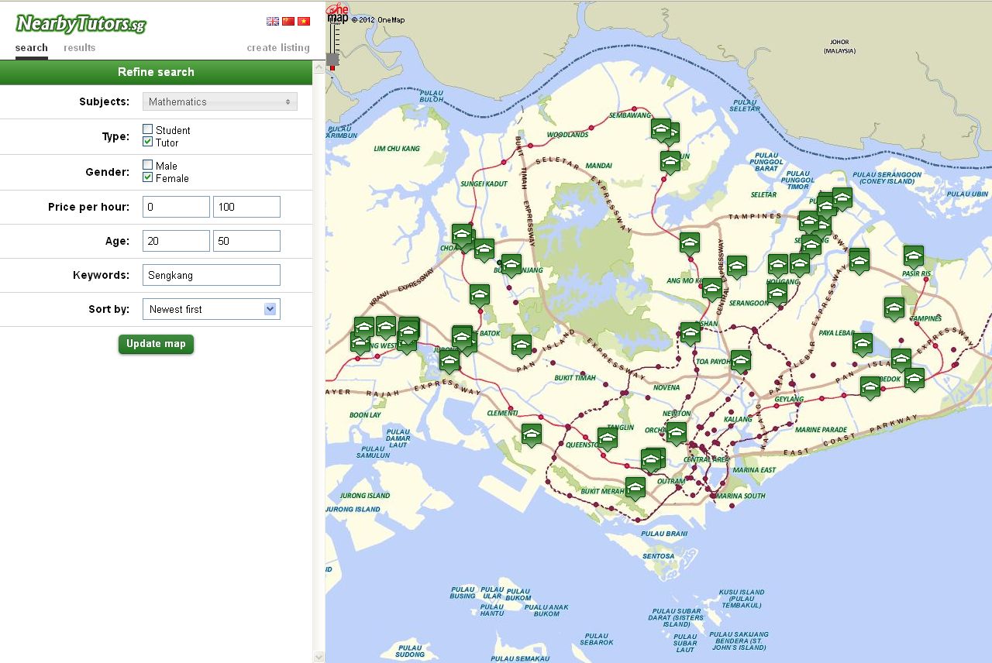
Task: Select the English language flag icon
Action: [272, 21]
